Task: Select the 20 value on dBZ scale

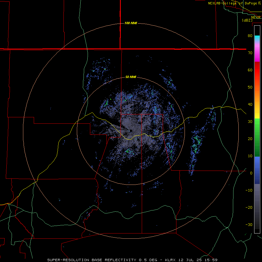Action: tap(250, 139)
